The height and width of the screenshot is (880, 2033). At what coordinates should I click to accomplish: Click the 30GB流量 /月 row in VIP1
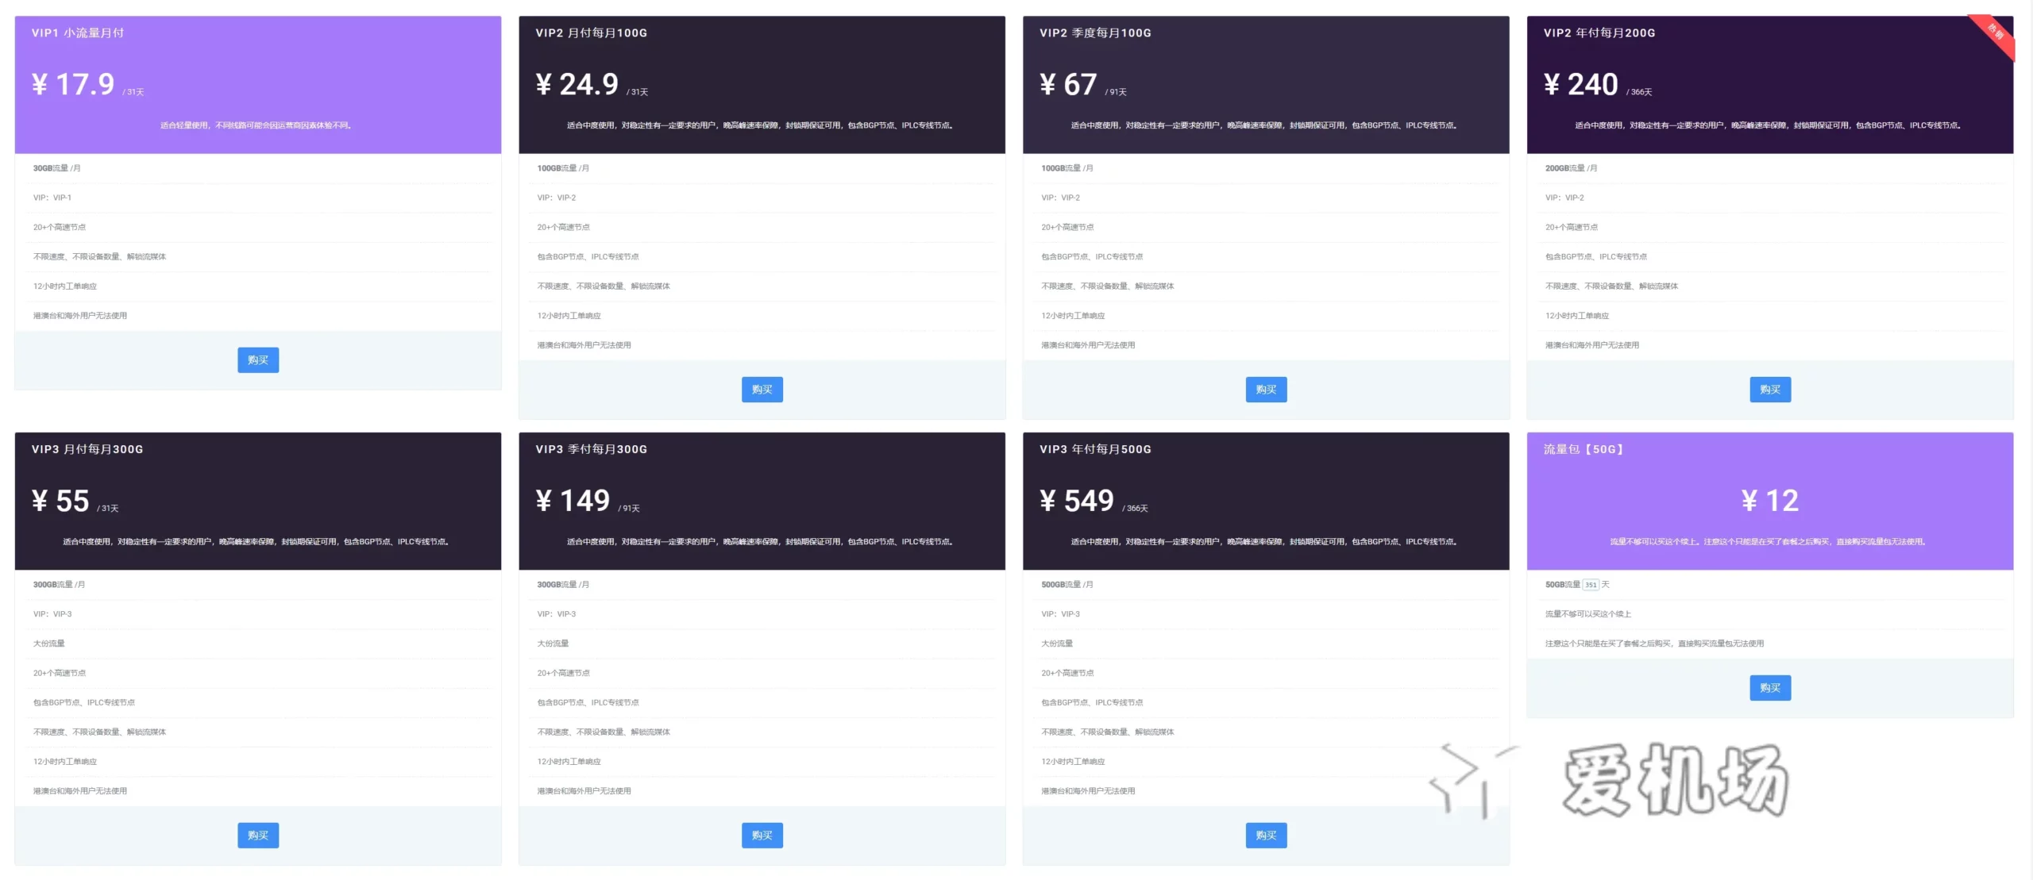[258, 168]
